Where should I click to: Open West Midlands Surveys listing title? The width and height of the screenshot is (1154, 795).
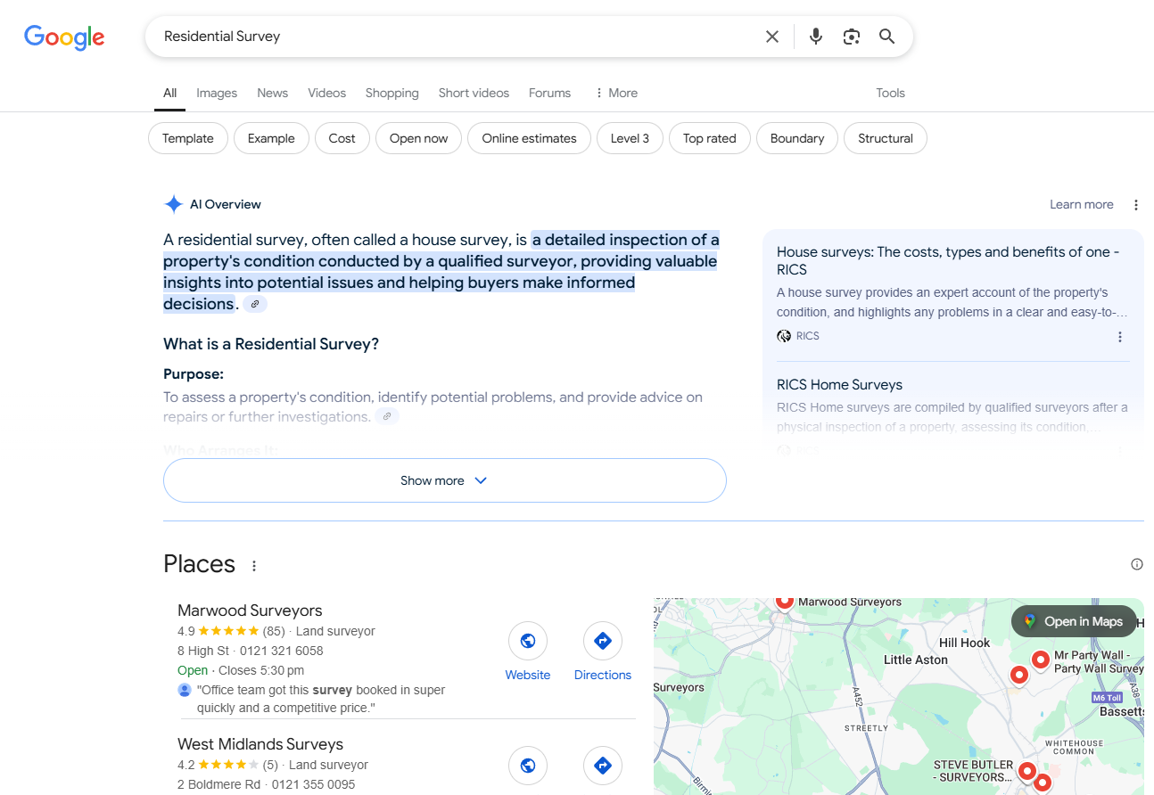[x=260, y=744]
